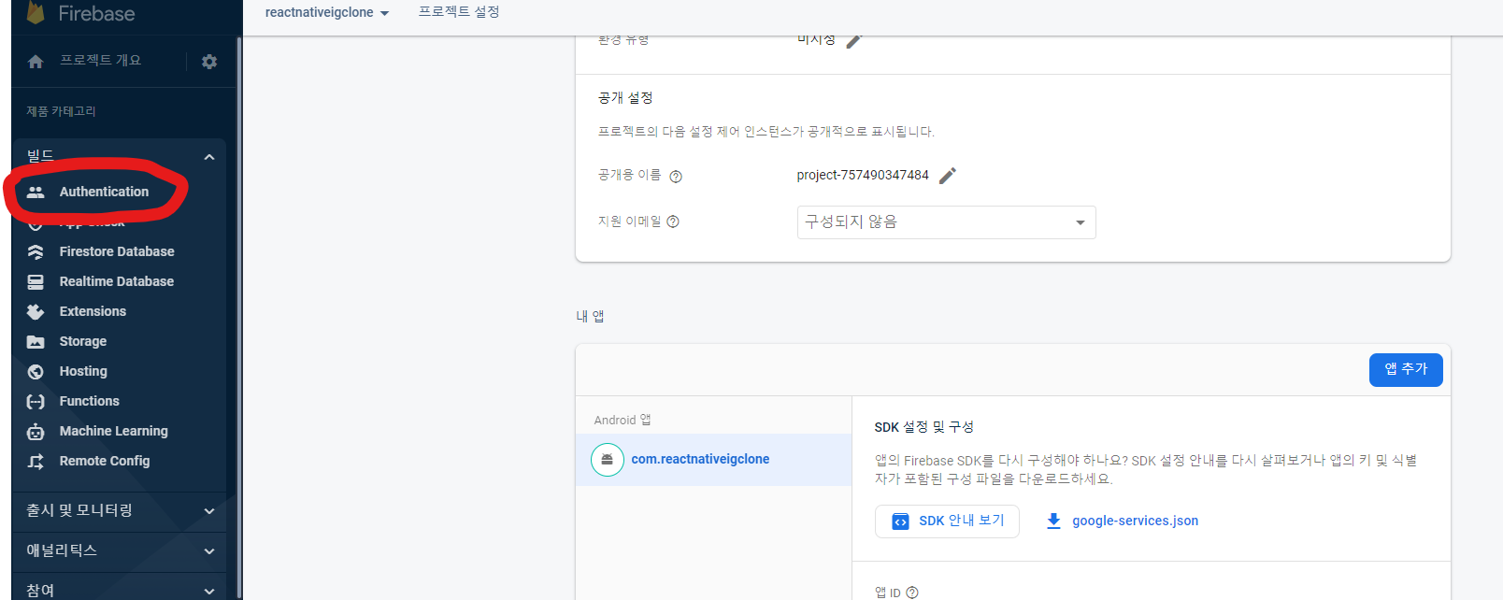Expand the 애널리틱스 section
The height and width of the screenshot is (600, 1503).
coord(120,550)
